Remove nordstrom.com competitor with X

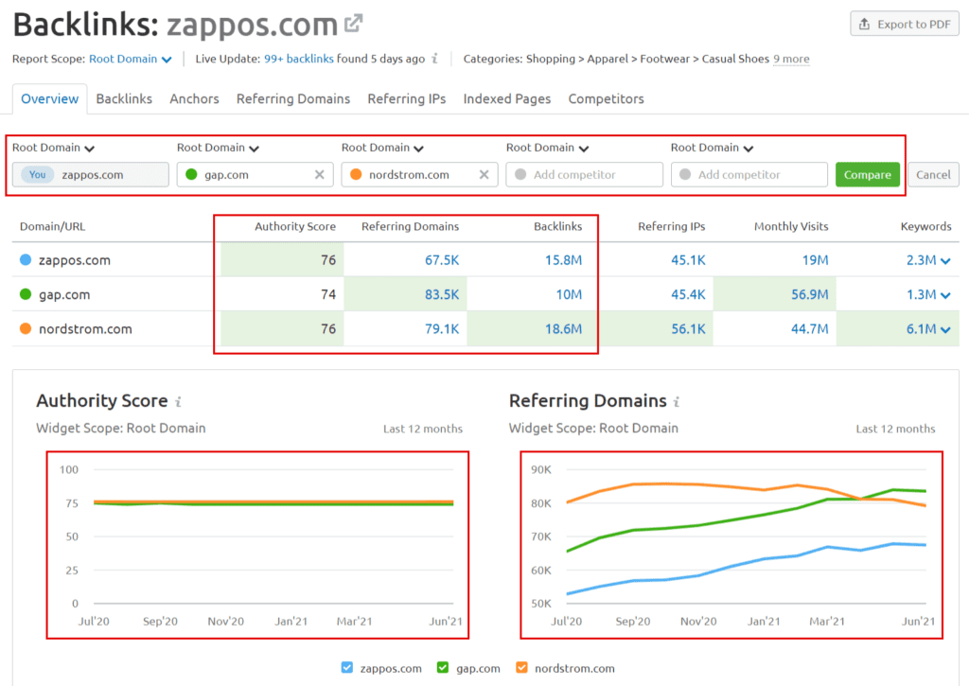pos(484,175)
